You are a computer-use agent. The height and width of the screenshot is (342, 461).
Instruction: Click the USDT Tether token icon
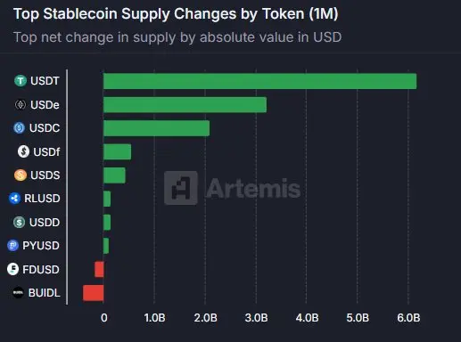[x=21, y=80]
